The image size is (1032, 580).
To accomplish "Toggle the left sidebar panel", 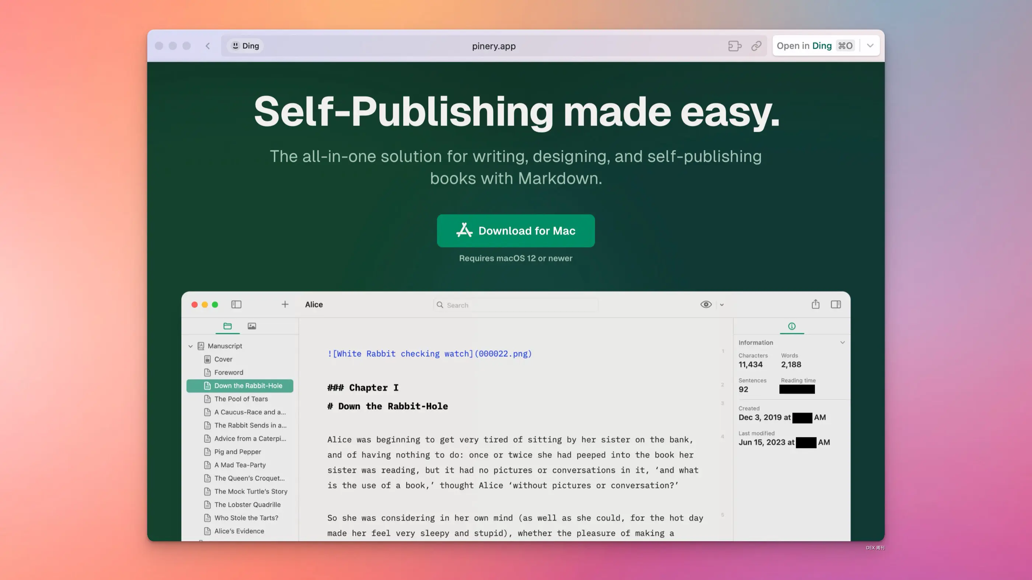I will [x=236, y=304].
